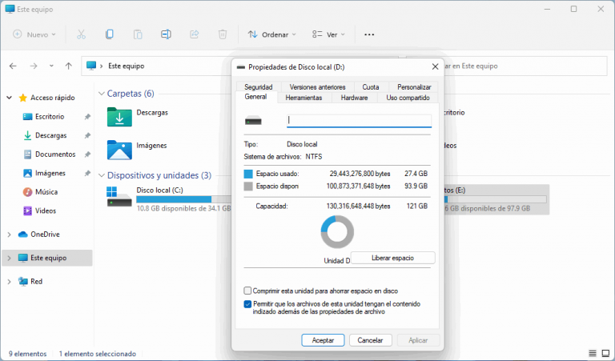The image size is (615, 361).
Task: Open the Ordenar dropdown
Action: [x=271, y=34]
